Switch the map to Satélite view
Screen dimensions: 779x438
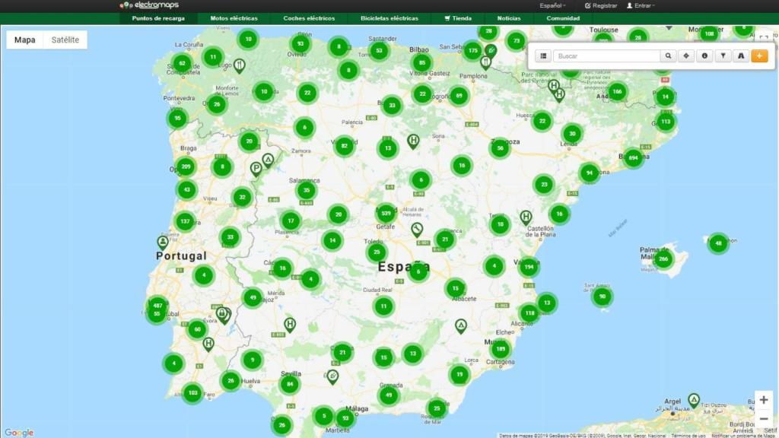click(x=64, y=38)
